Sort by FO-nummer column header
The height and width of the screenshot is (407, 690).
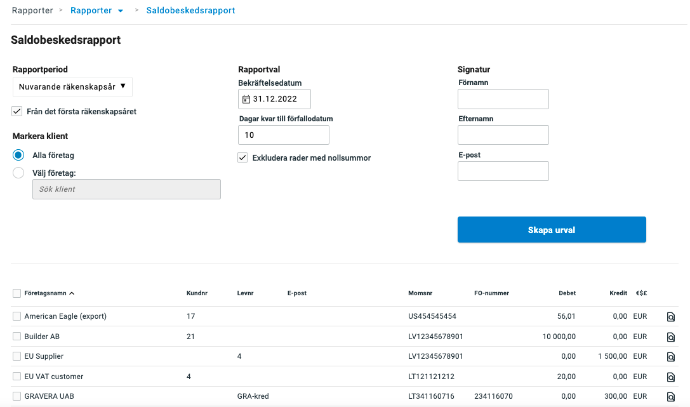tap(491, 293)
